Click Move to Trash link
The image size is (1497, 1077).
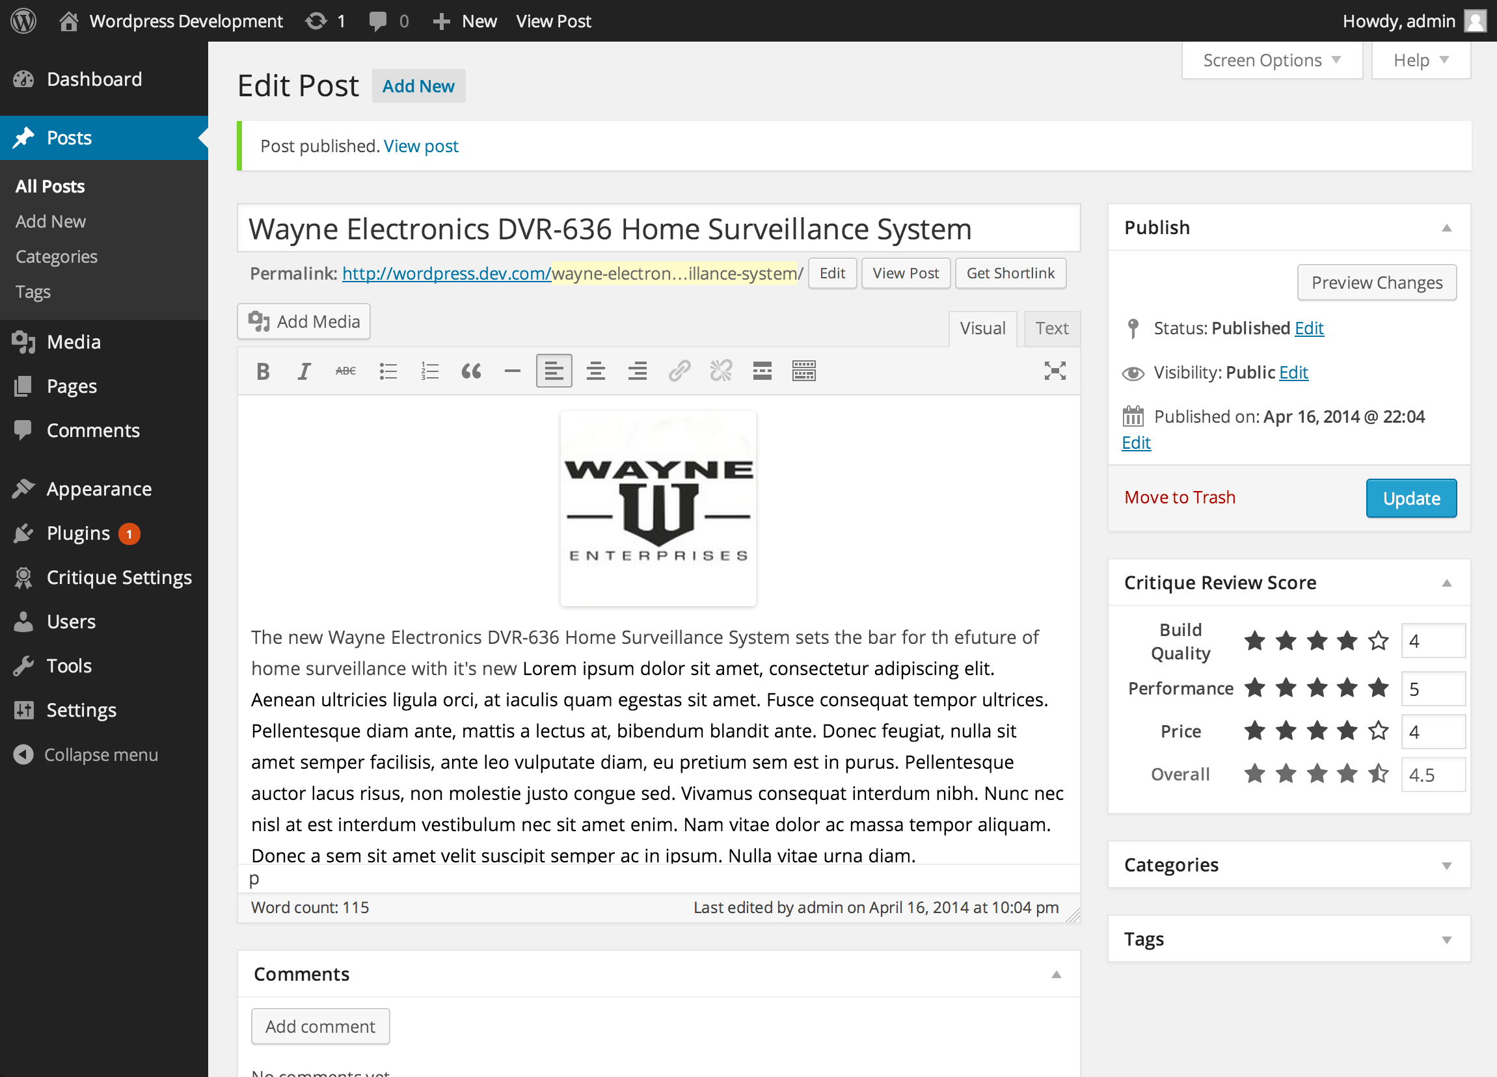tap(1180, 498)
